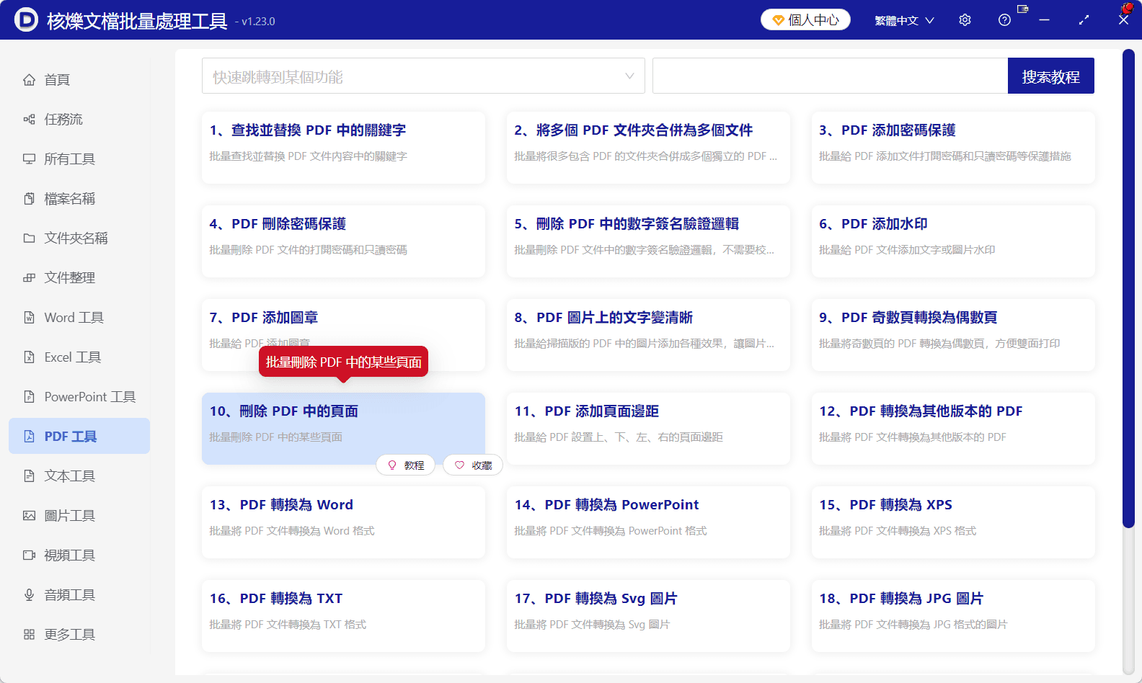This screenshot has width=1142, height=683.
Task: Select Word 工具 in the sidebar
Action: tap(79, 318)
